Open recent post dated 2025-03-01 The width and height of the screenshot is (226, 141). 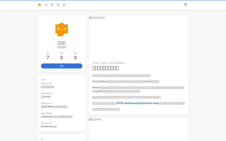pyautogui.click(x=48, y=87)
